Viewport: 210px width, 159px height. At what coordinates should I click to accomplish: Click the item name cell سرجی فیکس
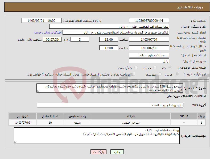[131, 123]
